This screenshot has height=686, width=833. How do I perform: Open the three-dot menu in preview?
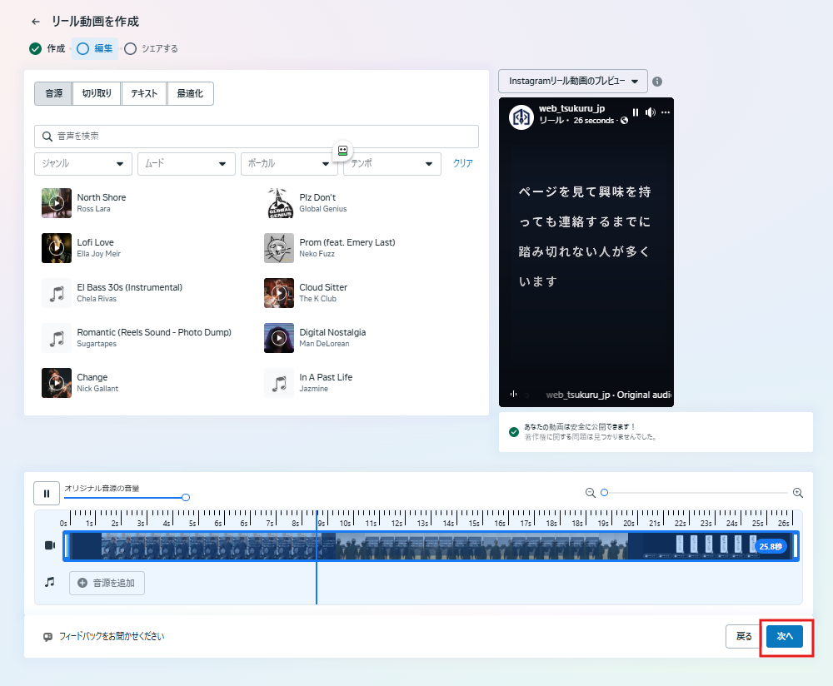[666, 112]
